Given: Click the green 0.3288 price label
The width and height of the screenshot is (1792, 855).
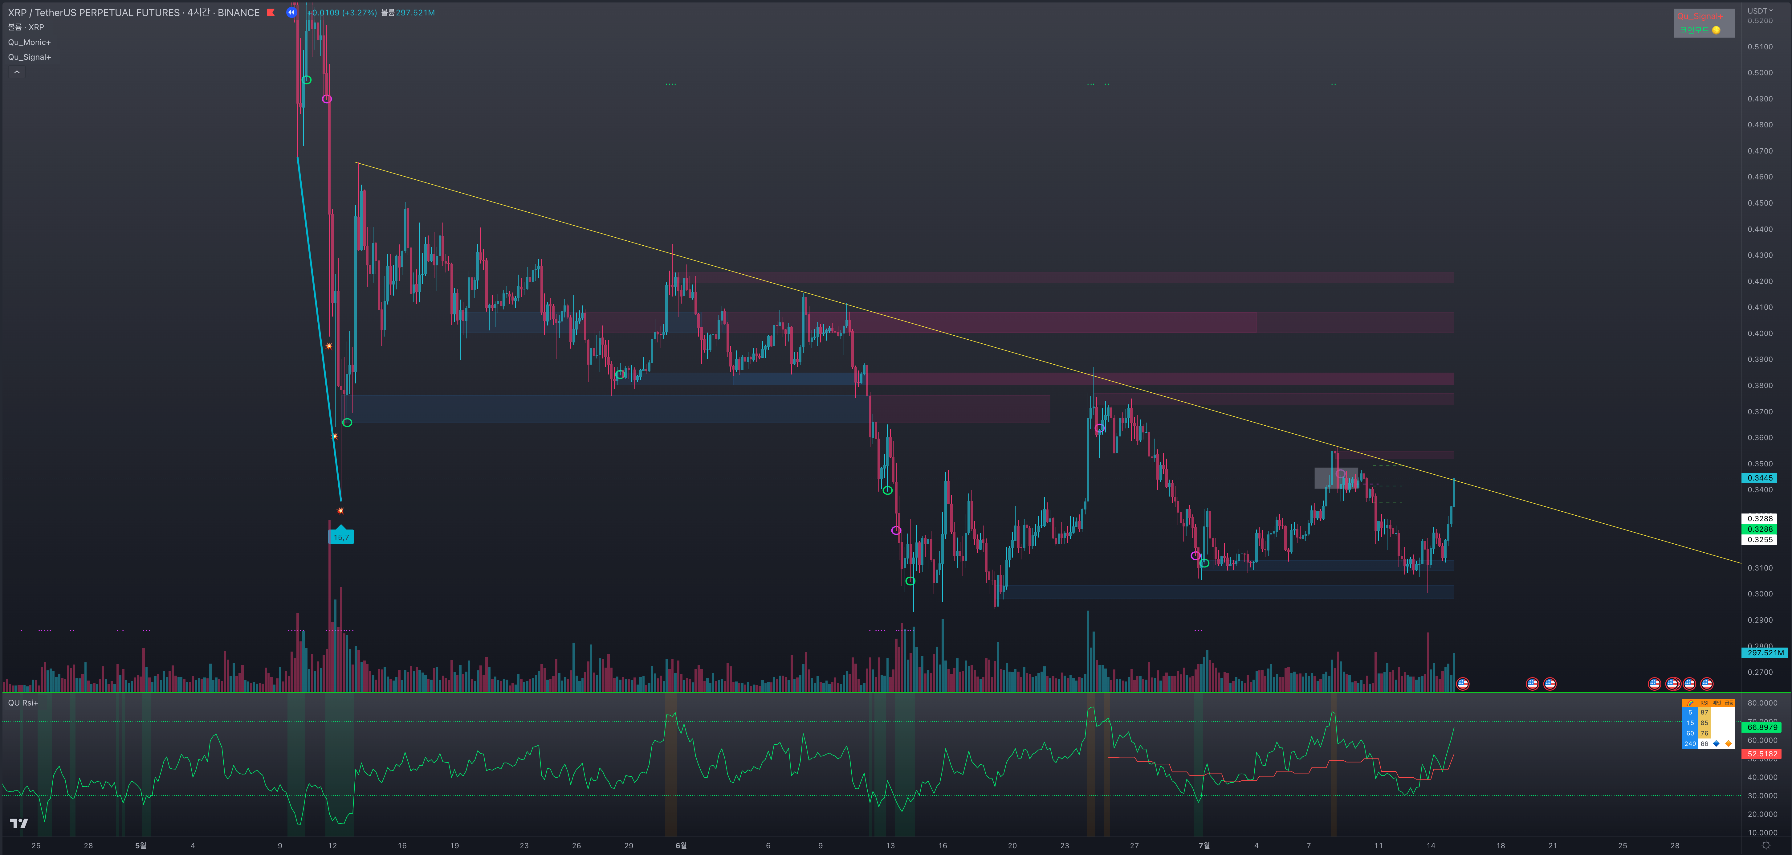Looking at the screenshot, I should 1759,530.
